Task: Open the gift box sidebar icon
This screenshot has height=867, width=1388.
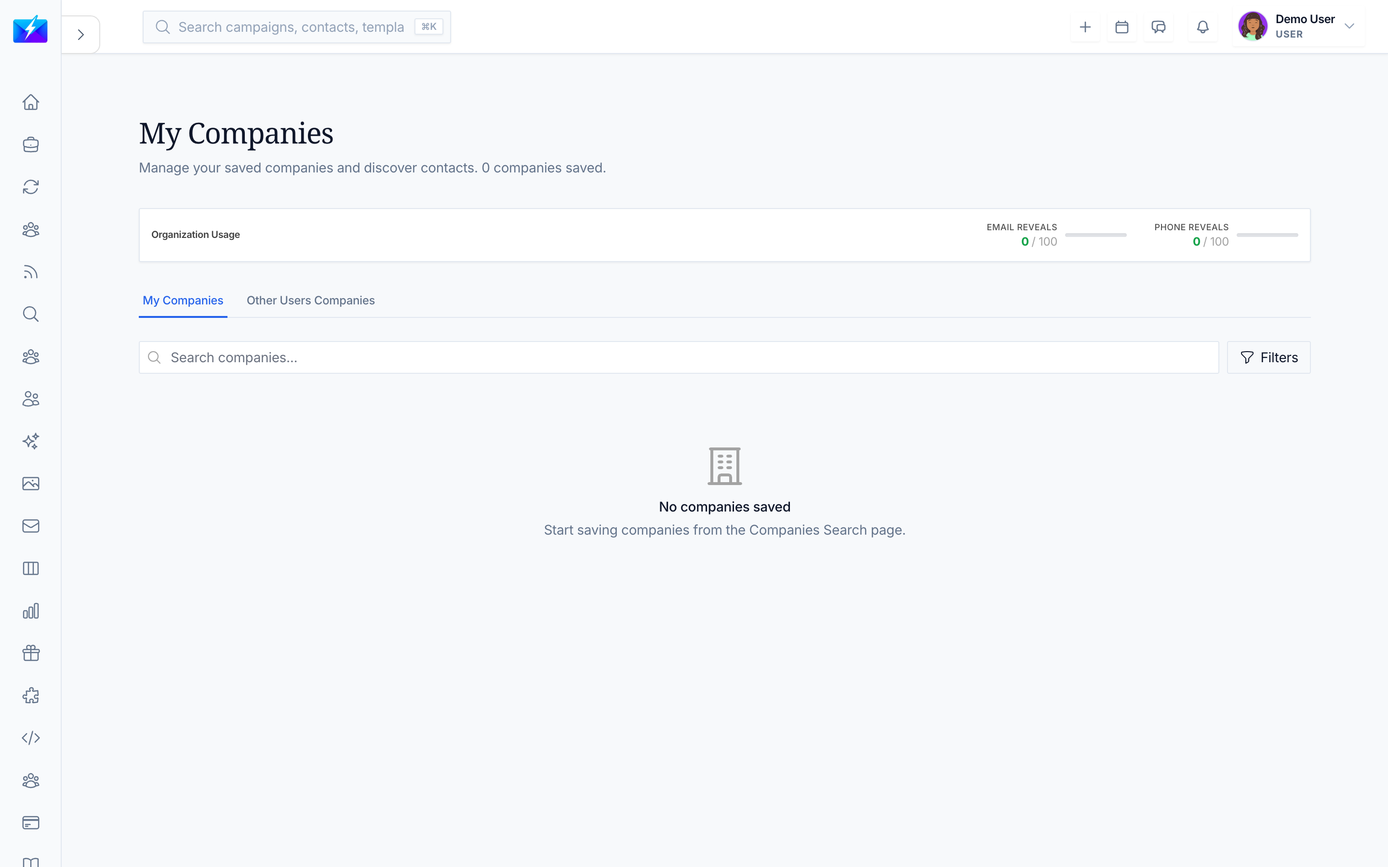Action: click(31, 653)
